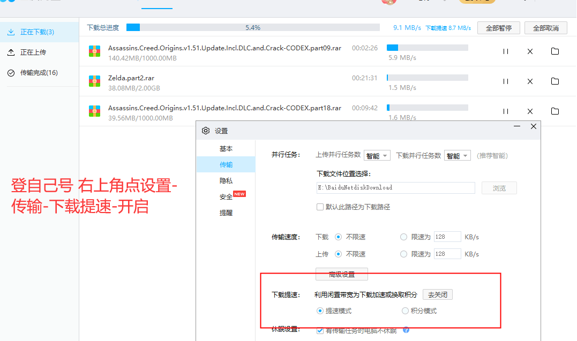Cancel the Assassins Creed part18.rar download
This screenshot has width=577, height=341.
pos(530,111)
